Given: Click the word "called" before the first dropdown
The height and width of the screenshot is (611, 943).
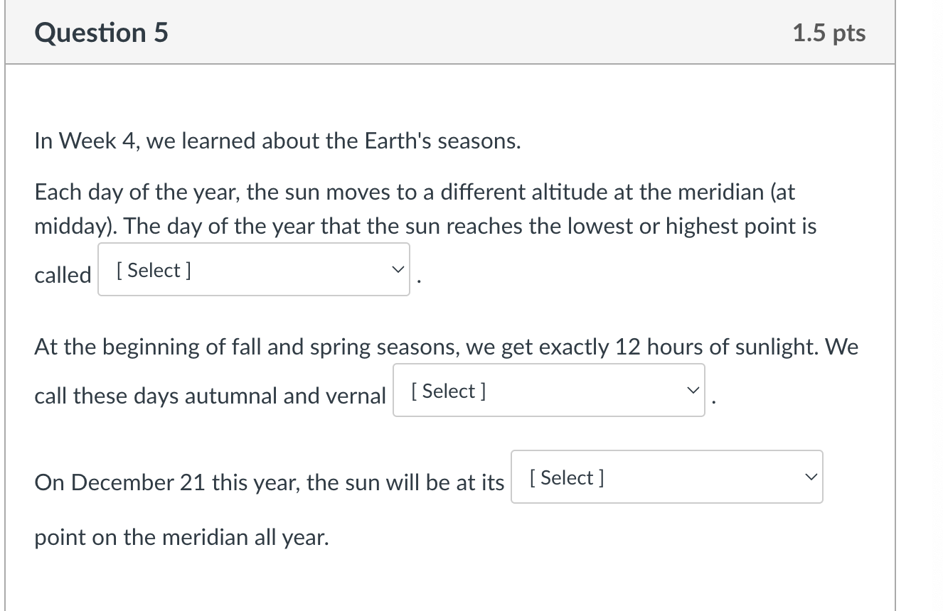Looking at the screenshot, I should (62, 275).
